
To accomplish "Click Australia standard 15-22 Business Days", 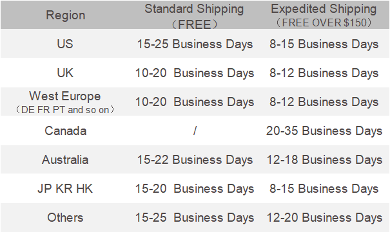I will (195, 160).
